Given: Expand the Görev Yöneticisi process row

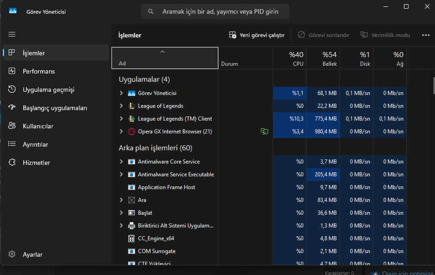Looking at the screenshot, I should [x=121, y=93].
